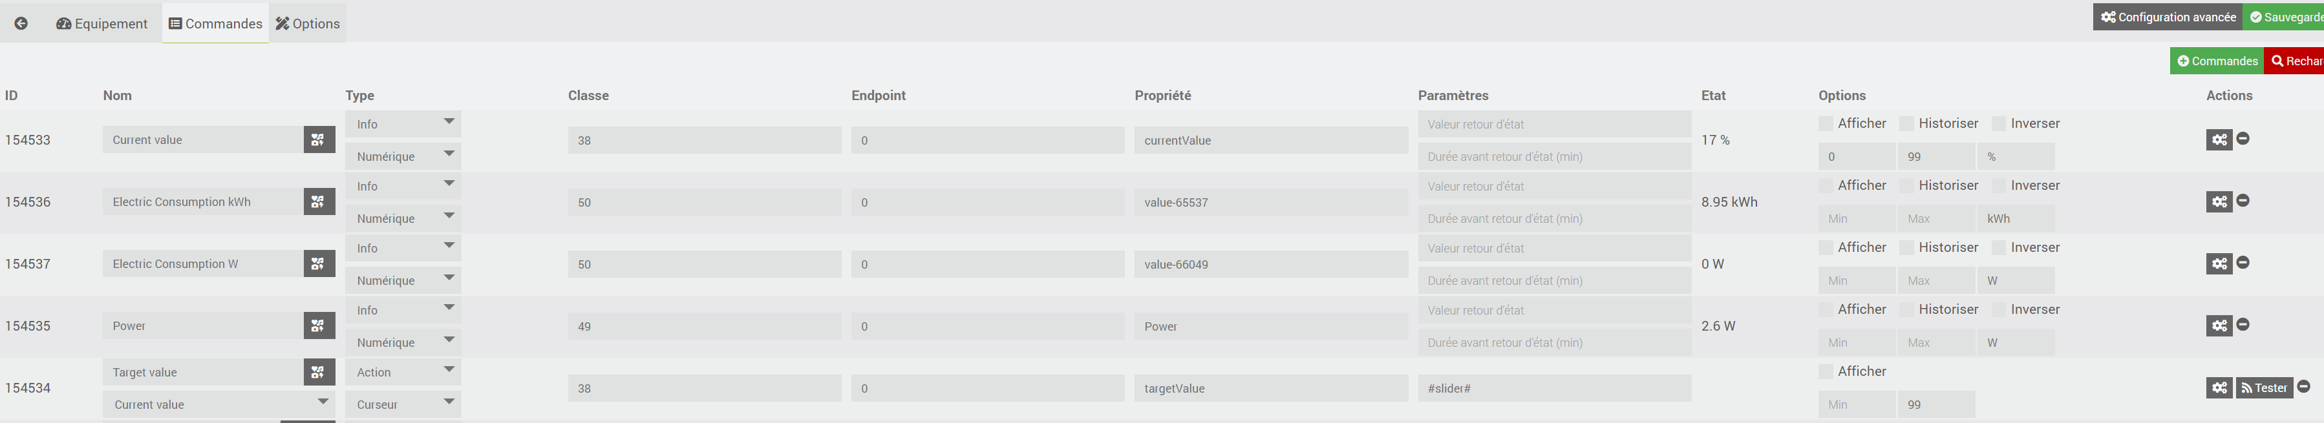
Task: Open advanced settings gear for command 154533
Action: (2219, 139)
